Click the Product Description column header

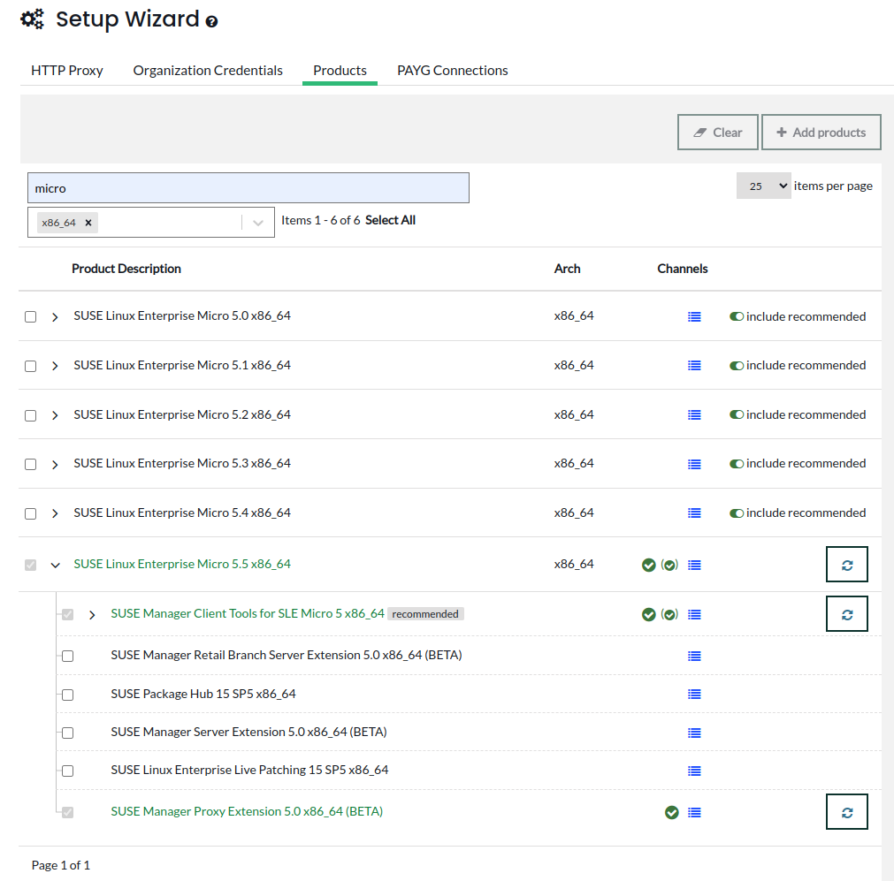pos(126,269)
